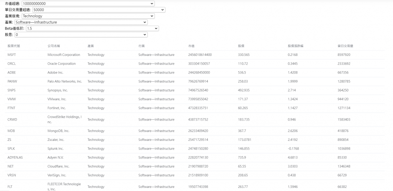Select the NET ticker cell

[10, 166]
